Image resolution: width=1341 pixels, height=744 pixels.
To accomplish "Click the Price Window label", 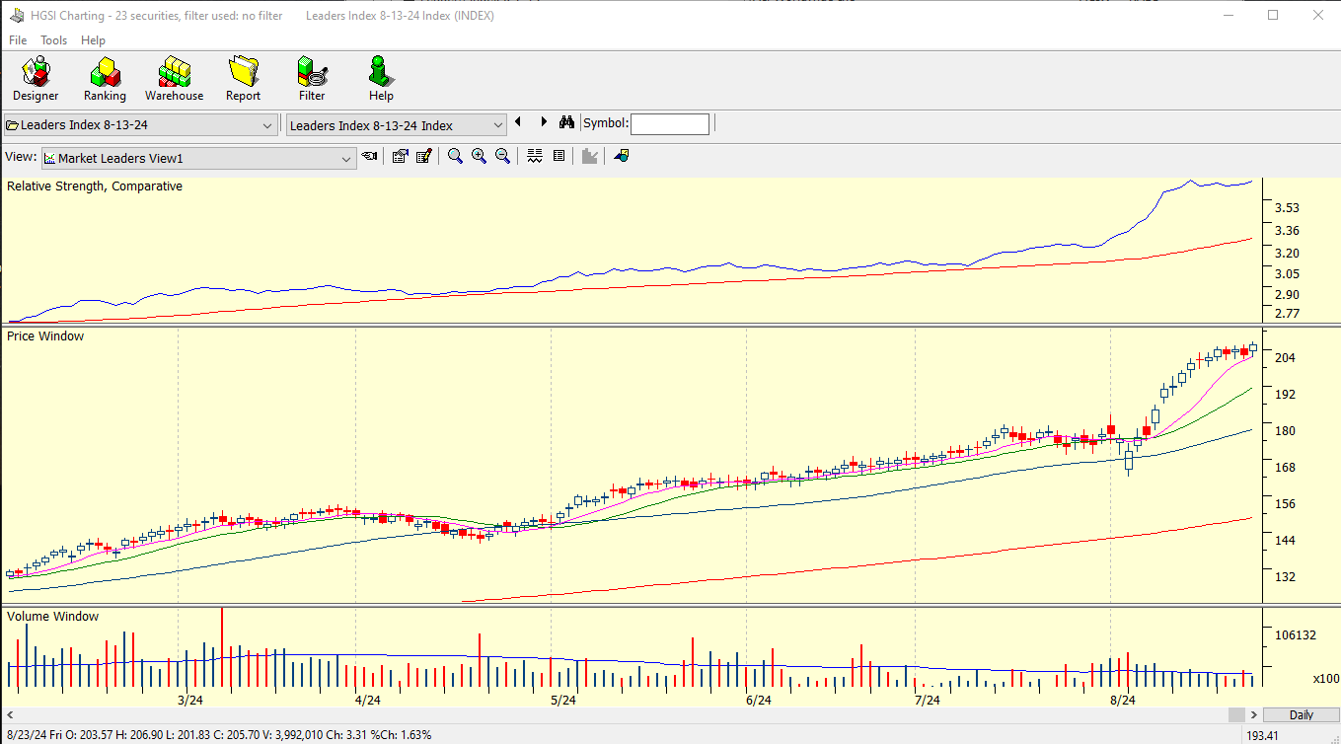I will coord(45,336).
